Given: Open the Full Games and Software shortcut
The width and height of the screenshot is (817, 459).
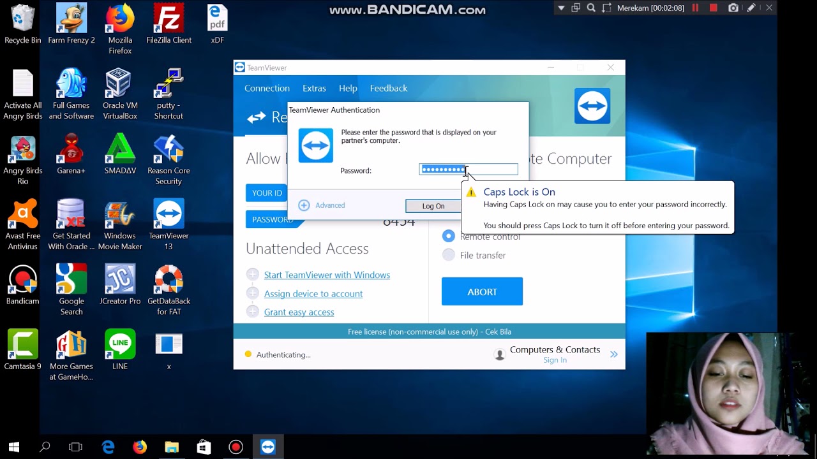Looking at the screenshot, I should point(71,94).
